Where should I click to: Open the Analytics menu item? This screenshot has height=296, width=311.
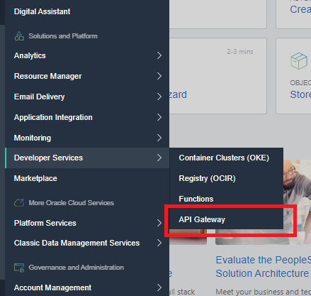[x=30, y=55]
